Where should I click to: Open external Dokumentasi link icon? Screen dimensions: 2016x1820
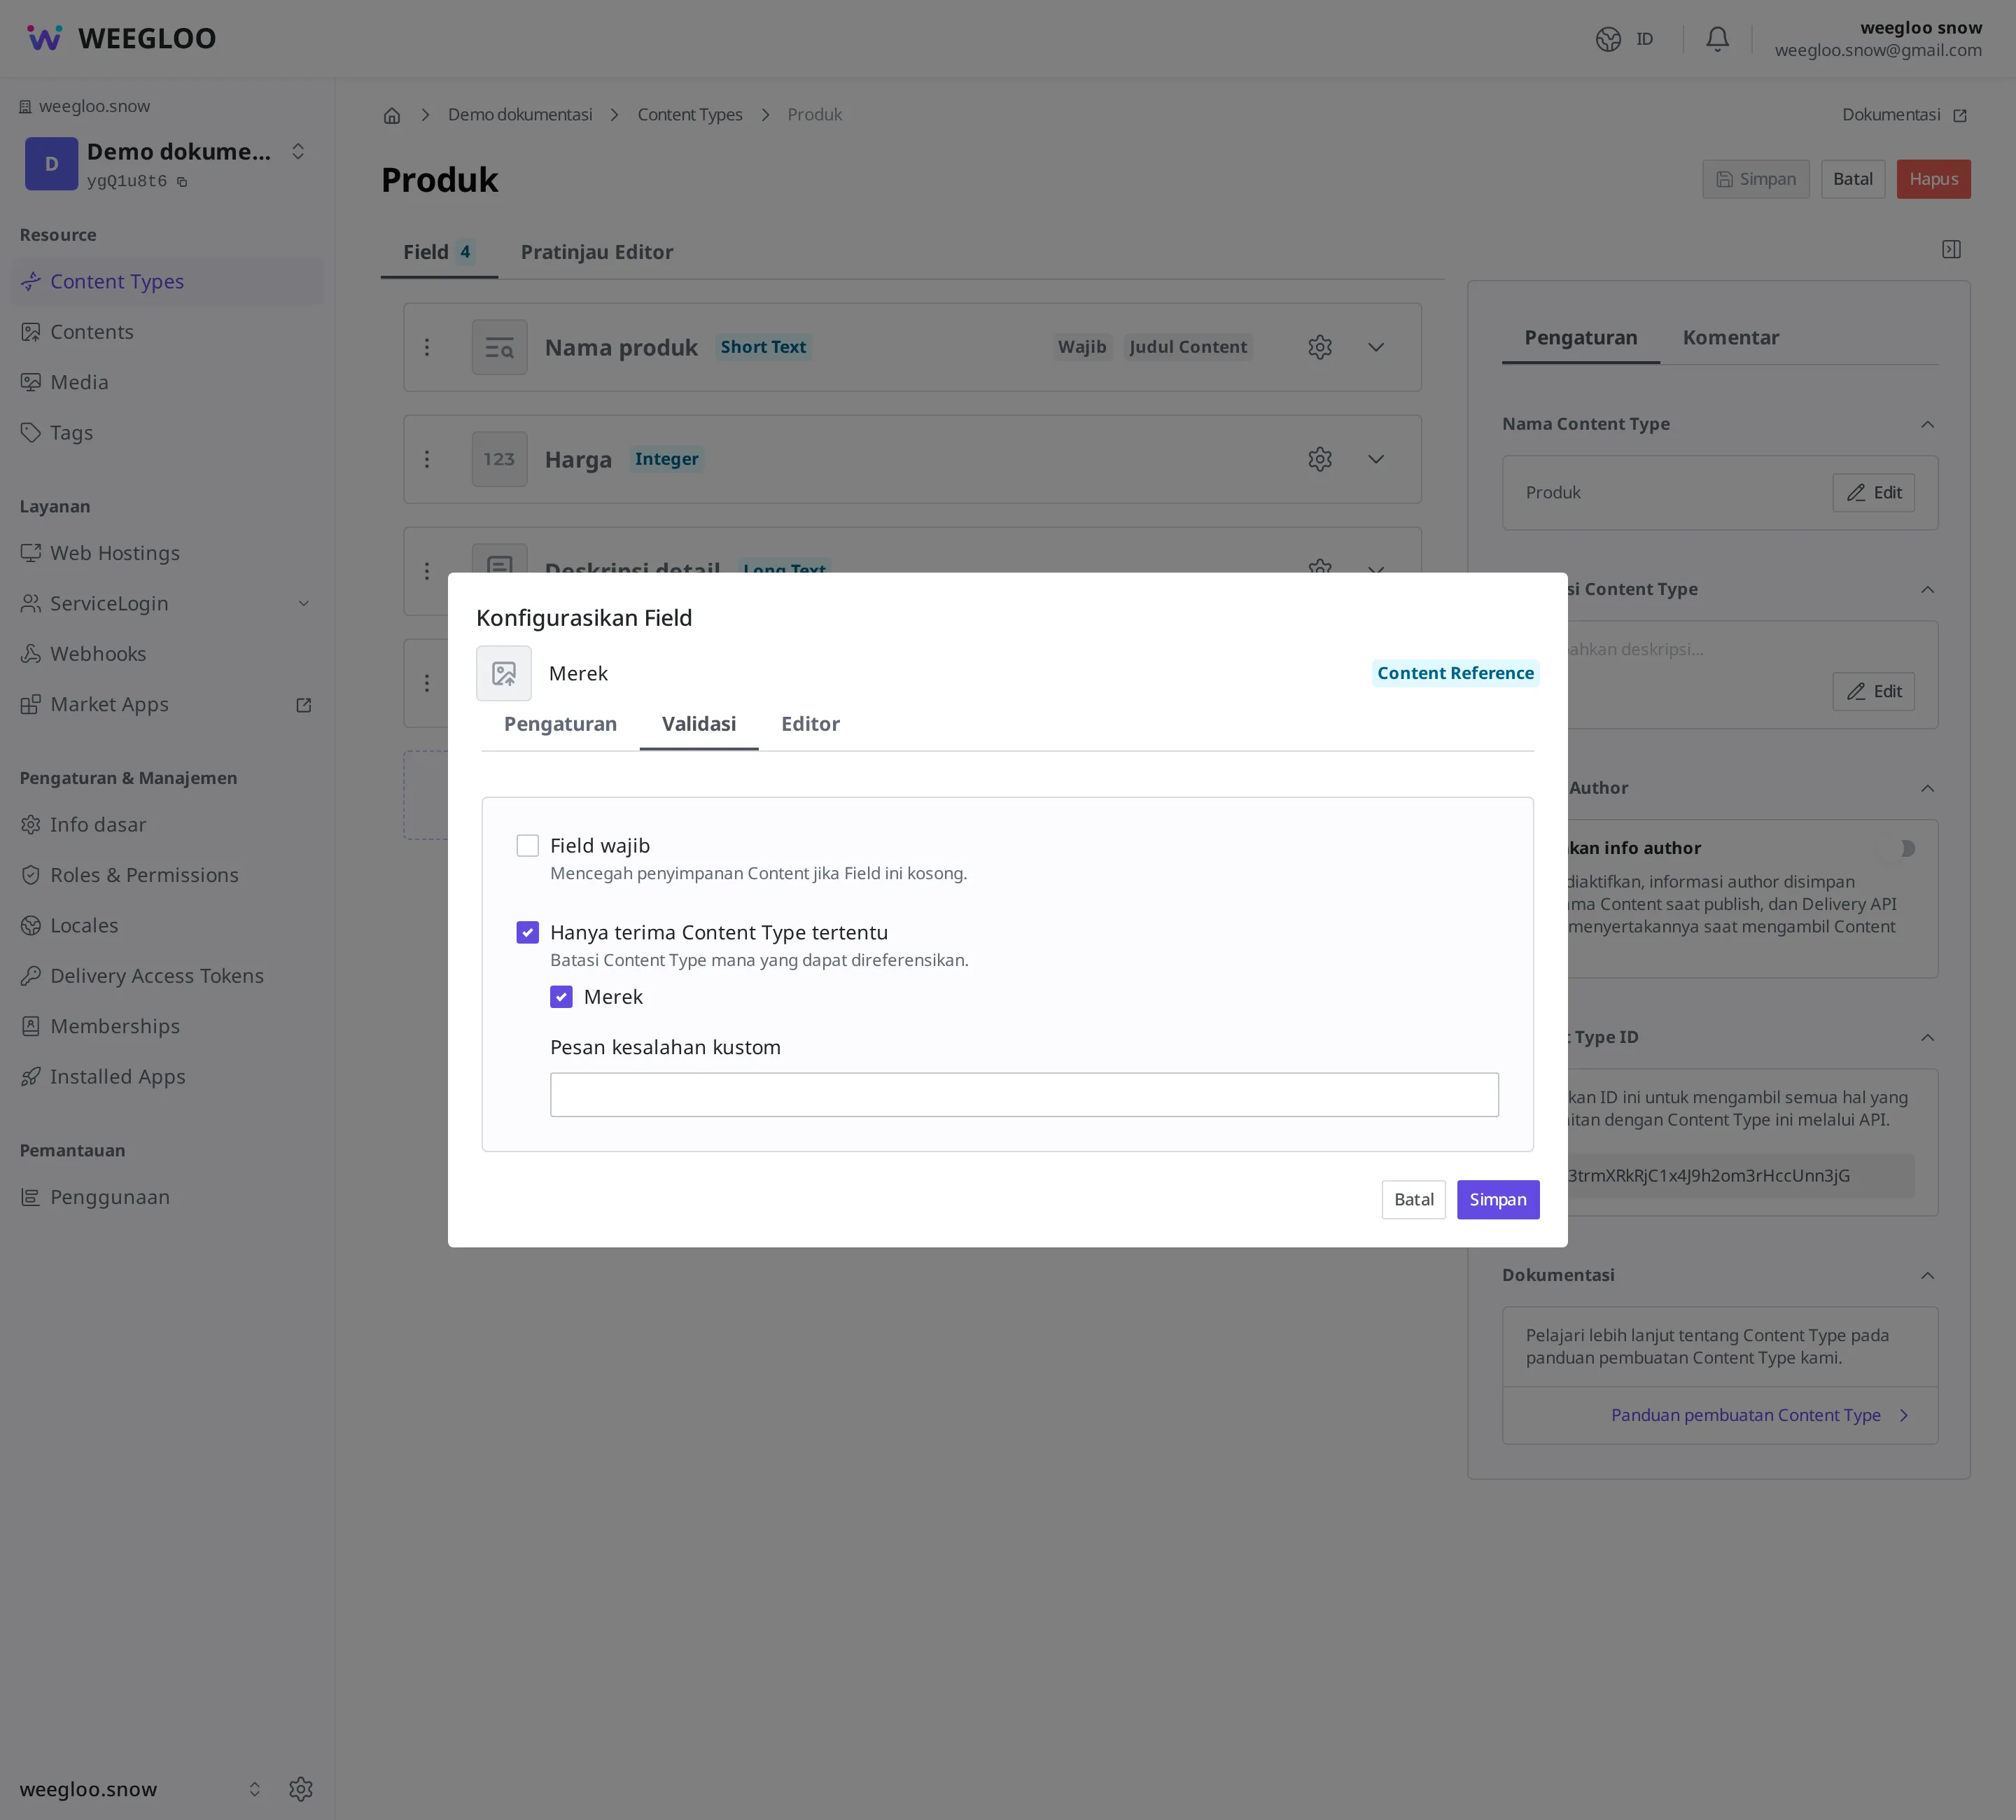(1959, 115)
